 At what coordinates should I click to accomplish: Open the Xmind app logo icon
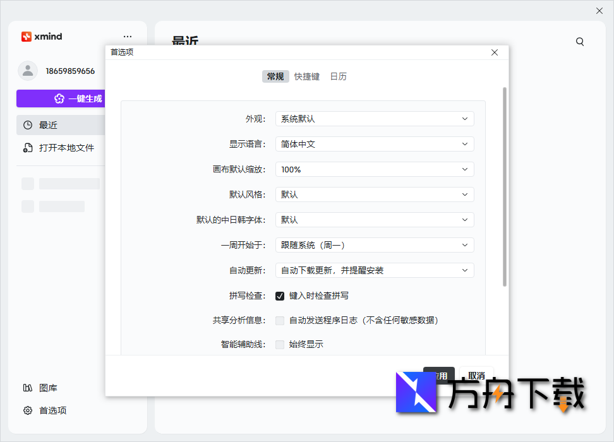(27, 37)
